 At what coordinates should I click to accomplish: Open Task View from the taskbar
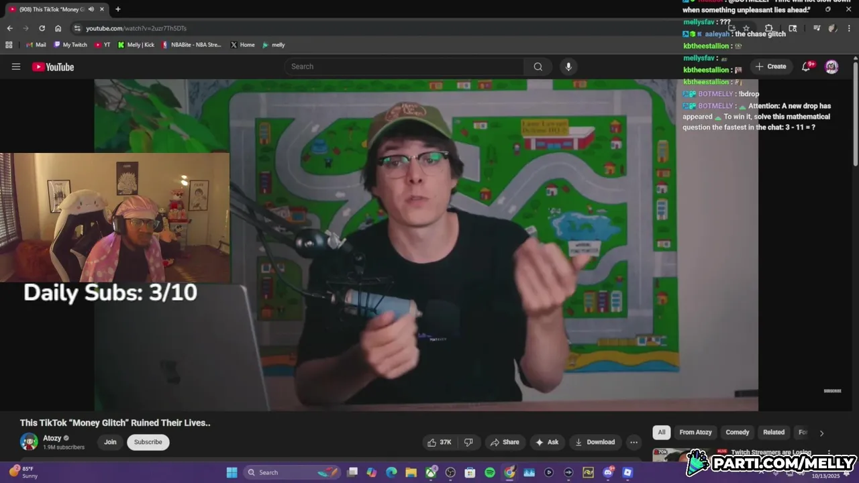pos(352,472)
